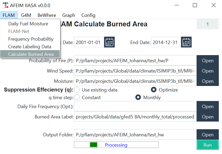Viewport: 222px width, 154px height.
Task: Click the Moisture path field
Action: (x=135, y=81)
